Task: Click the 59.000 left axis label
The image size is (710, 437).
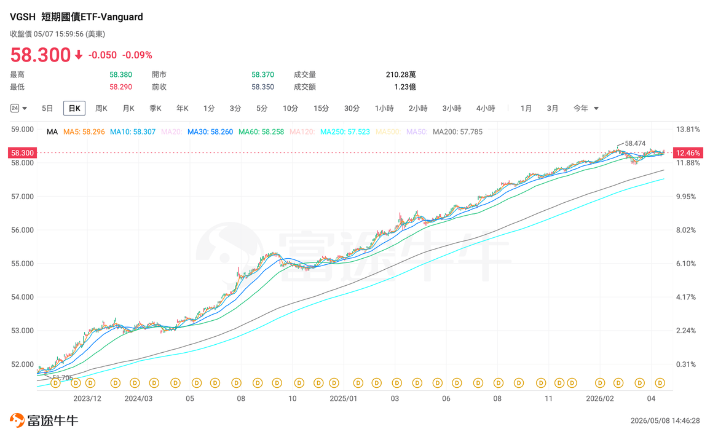Action: point(22,129)
